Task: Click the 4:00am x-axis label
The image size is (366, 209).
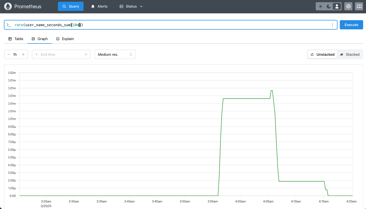Action: coord(240,201)
